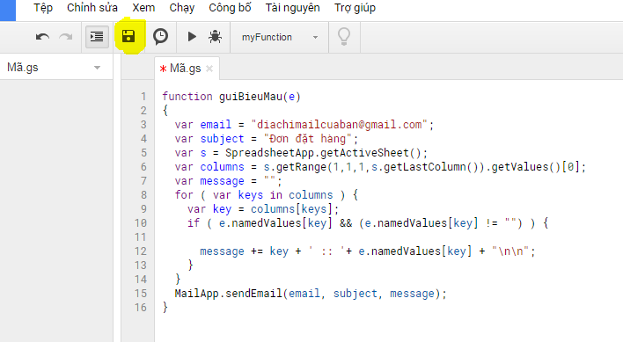Open the Tài nguyên menu
The height and width of the screenshot is (342, 623).
(292, 8)
